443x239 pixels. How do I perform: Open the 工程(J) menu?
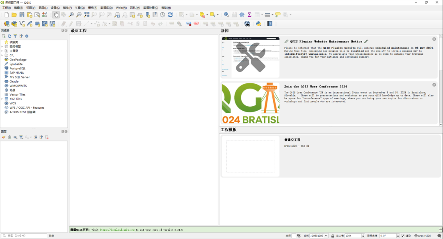tap(7, 8)
